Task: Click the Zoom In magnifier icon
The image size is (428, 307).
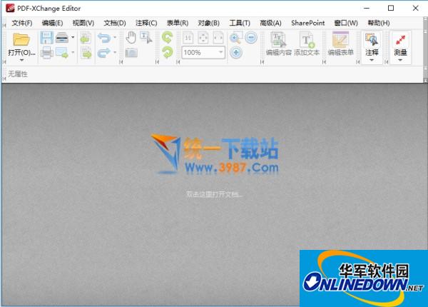Action: coord(235,38)
